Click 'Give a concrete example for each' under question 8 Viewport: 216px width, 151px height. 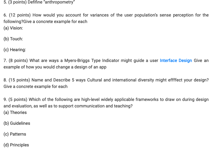tap(35, 87)
